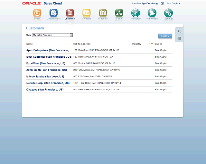
Task: Open the Notifications bell icon
Action: (x=152, y=13)
